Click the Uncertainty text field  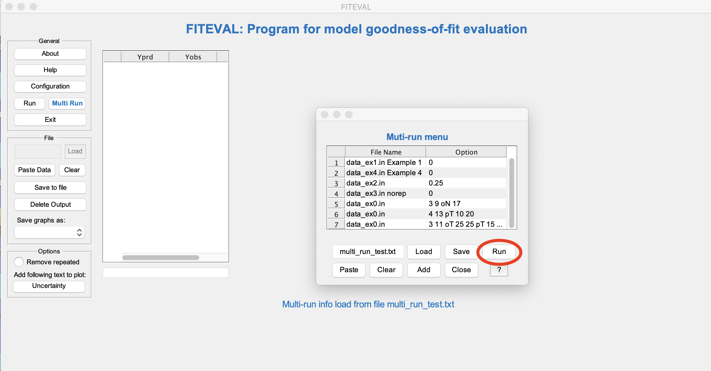click(49, 286)
